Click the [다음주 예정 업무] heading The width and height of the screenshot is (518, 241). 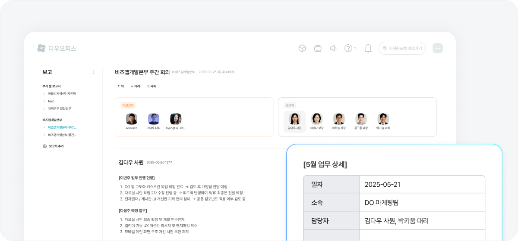click(x=133, y=210)
